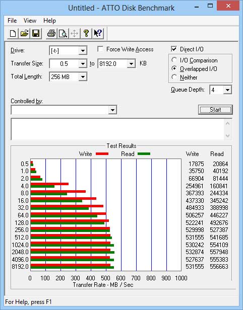Click the yellow question mark About icon
This screenshot has height=310, width=243.
click(x=86, y=33)
